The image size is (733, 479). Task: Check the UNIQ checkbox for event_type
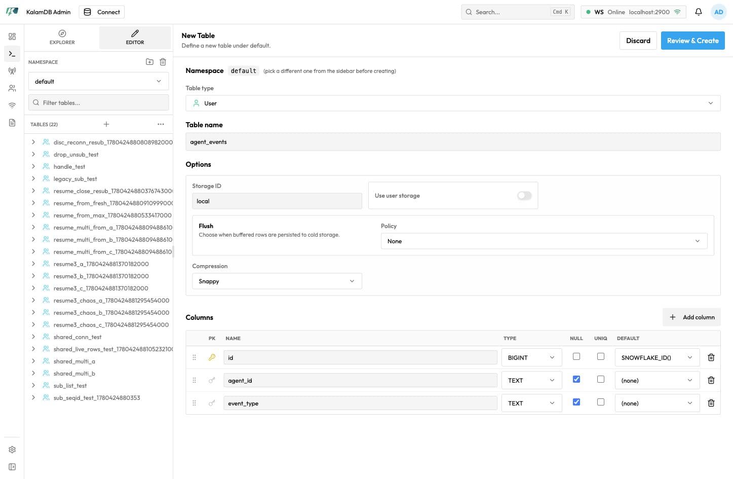point(601,402)
